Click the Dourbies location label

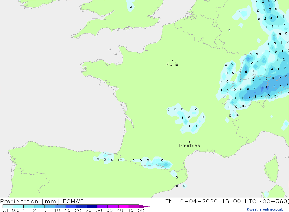coord(189,145)
